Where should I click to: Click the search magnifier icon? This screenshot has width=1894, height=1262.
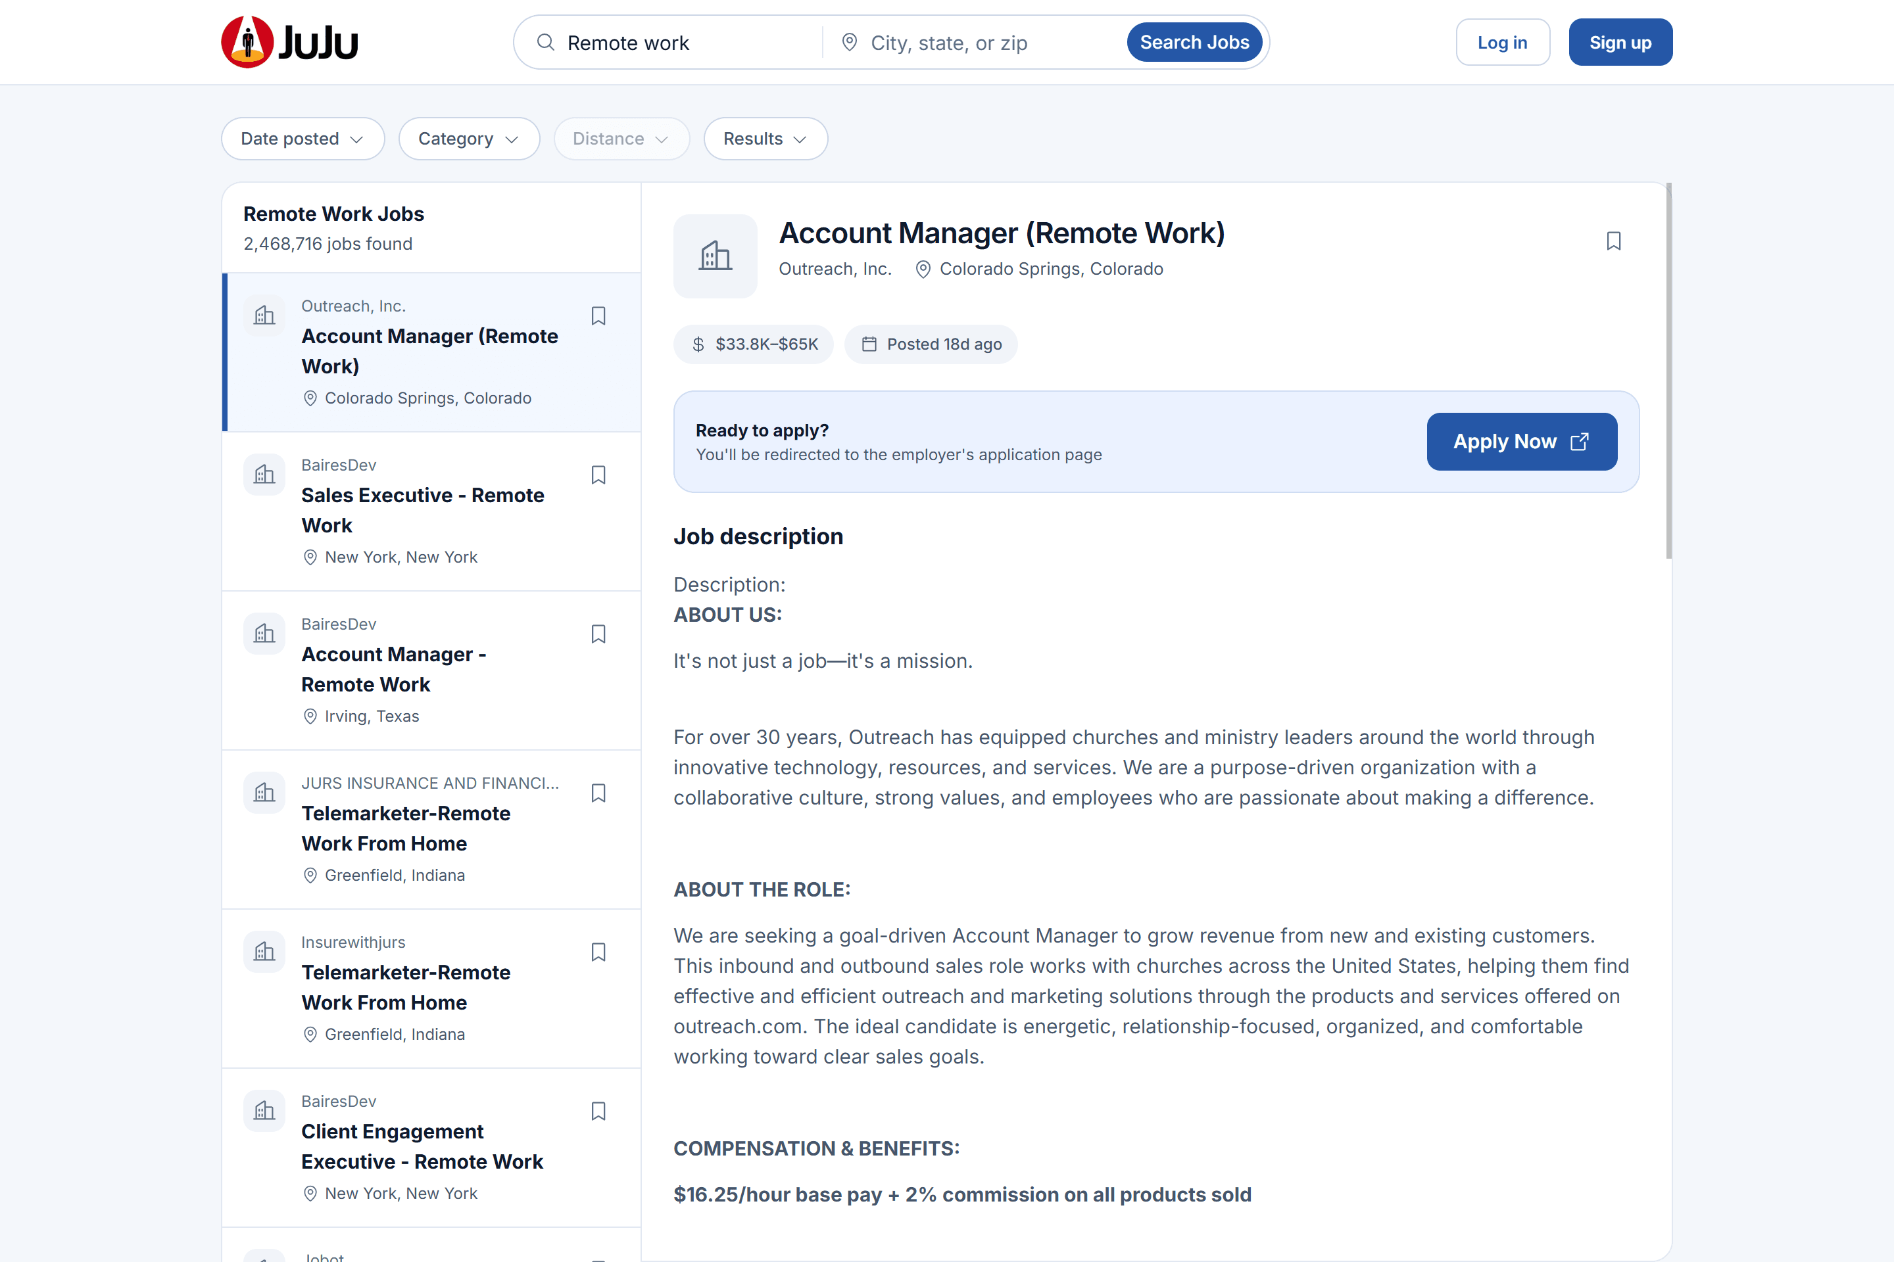pos(545,42)
